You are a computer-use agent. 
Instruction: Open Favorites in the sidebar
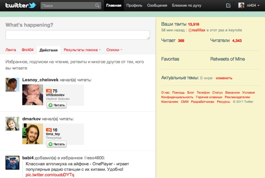coord(170,59)
